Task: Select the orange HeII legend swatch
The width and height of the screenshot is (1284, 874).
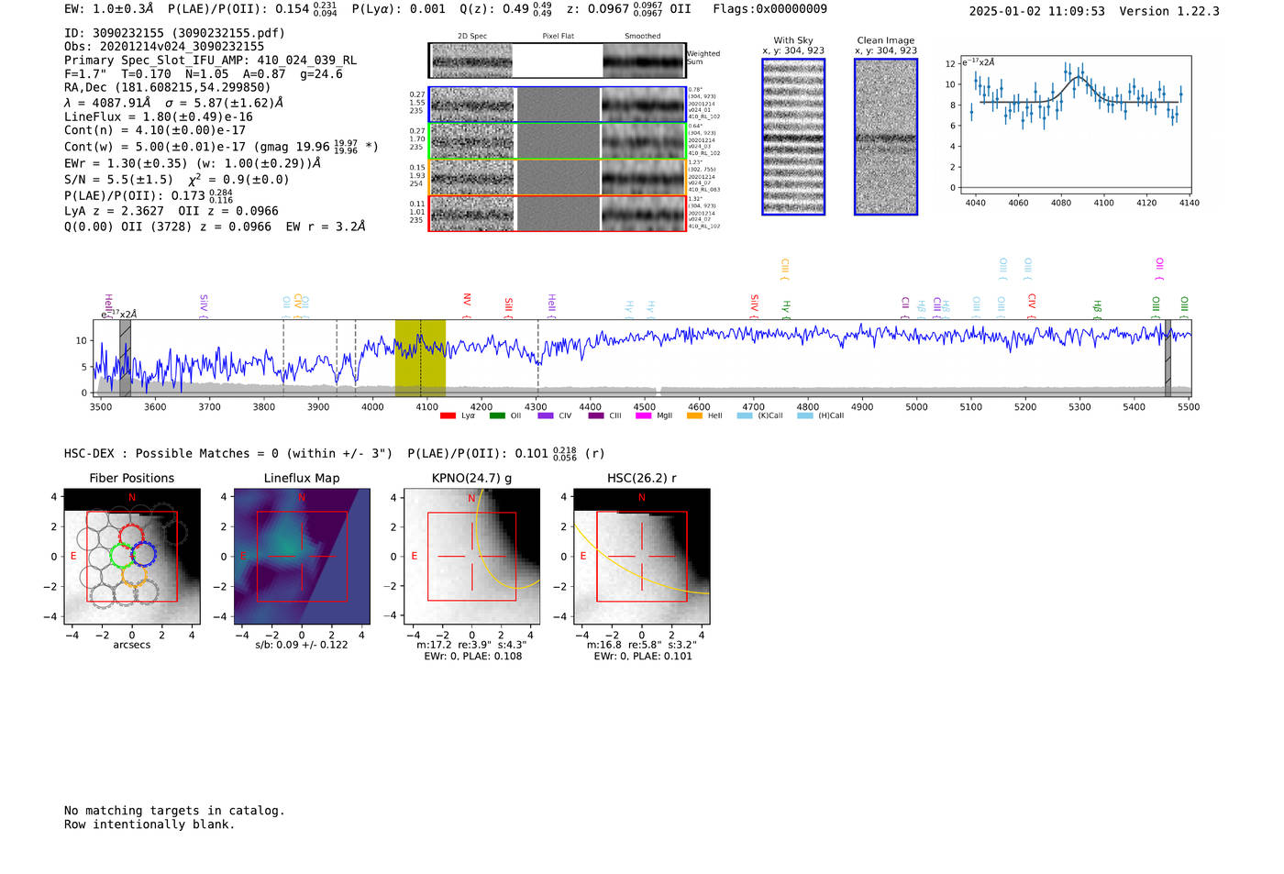Action: 694,416
